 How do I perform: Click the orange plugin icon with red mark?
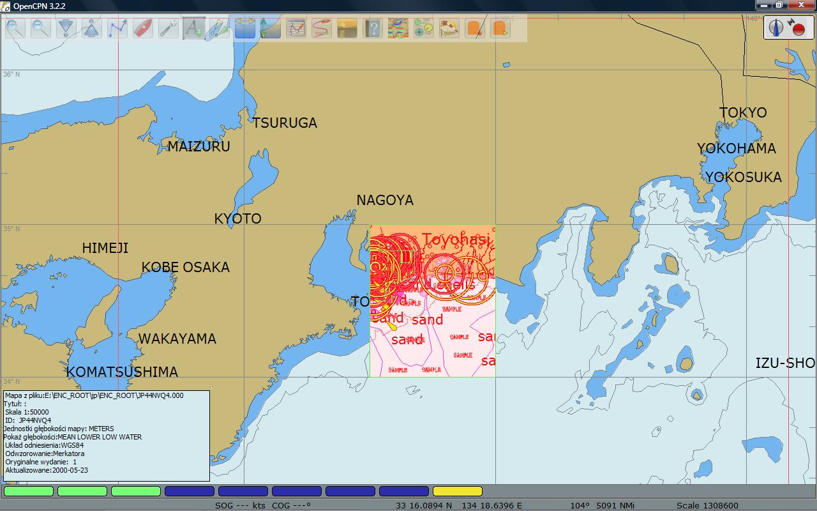(475, 28)
